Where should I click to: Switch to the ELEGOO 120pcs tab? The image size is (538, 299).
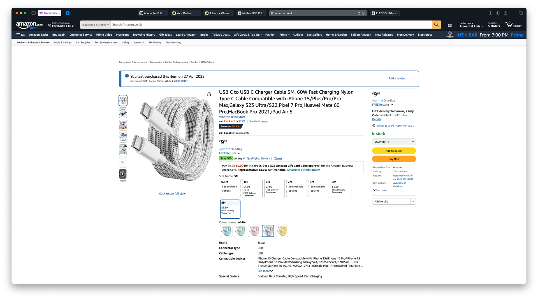385,13
